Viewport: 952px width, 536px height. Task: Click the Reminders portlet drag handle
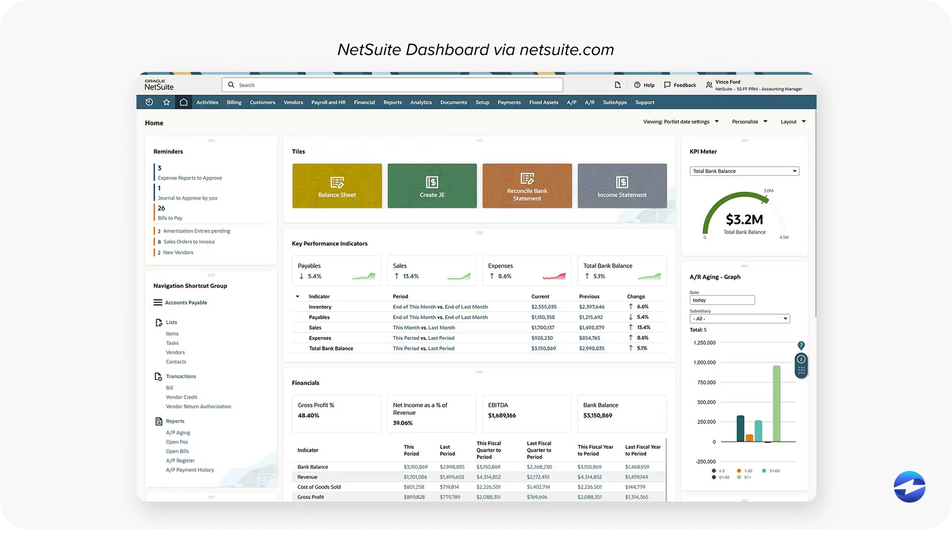pyautogui.click(x=211, y=141)
